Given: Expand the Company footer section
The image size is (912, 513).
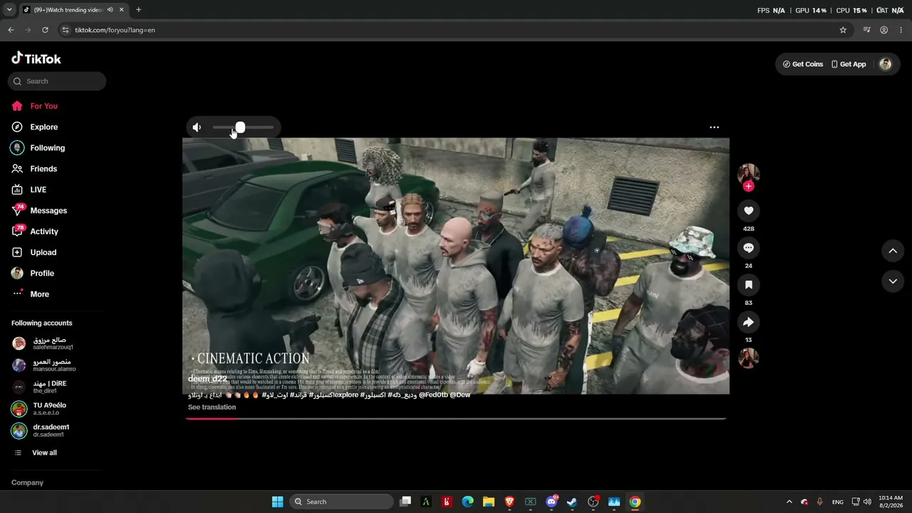Looking at the screenshot, I should (x=27, y=483).
